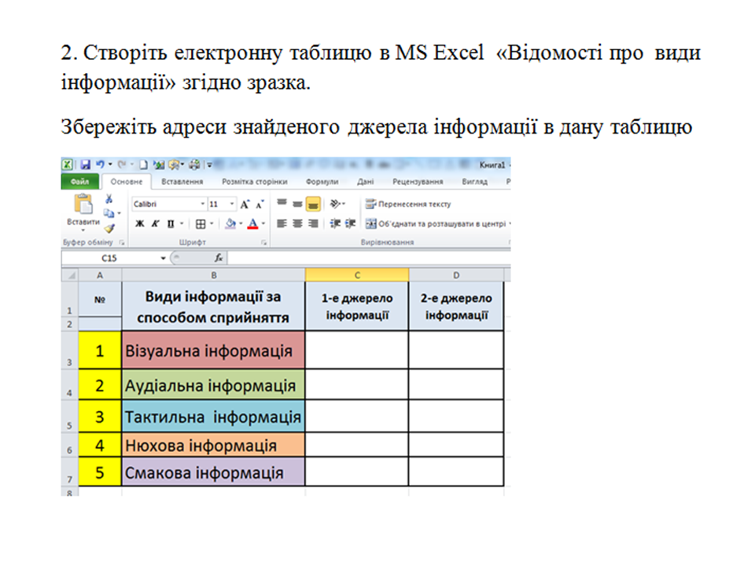The width and height of the screenshot is (755, 566).
Task: Toggle Bold (Ж) formatting
Action: click(140, 224)
